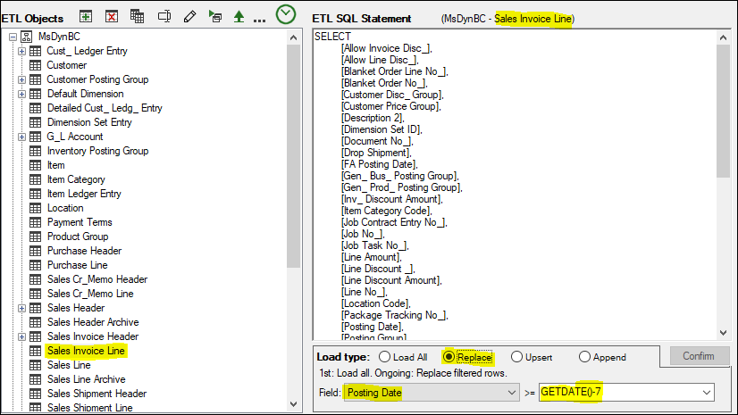Click the green up arrow icon
Screen dimensions: 738x415
pos(239,17)
